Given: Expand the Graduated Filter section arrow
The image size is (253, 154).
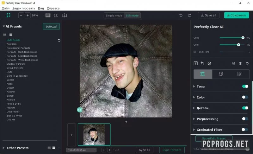Looking at the screenshot, I should 194,130.
